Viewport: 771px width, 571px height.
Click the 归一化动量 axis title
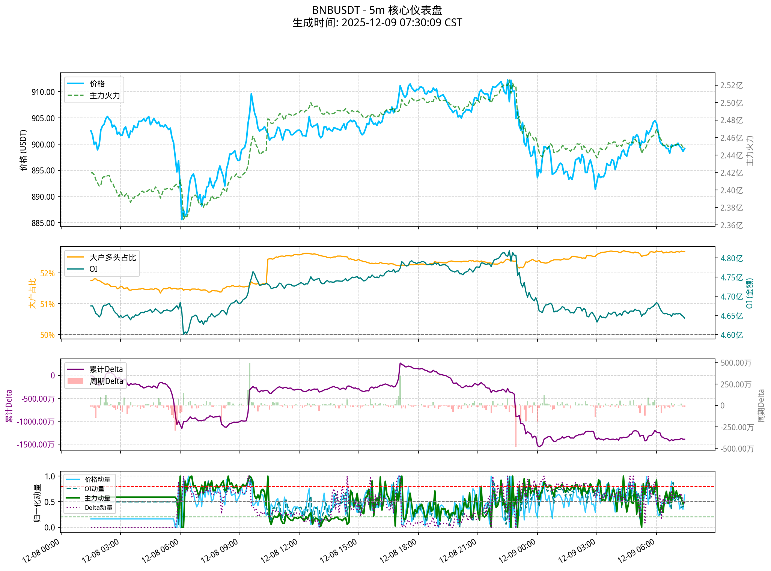coord(38,502)
